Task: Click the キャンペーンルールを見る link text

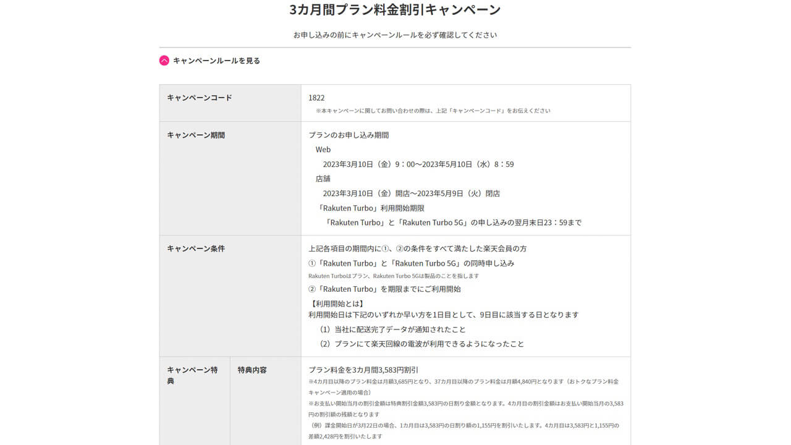Action: pos(216,61)
